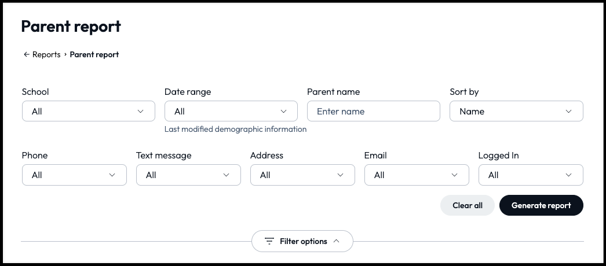
Task: Select the Parent report breadcrumb item
Action: pos(94,54)
